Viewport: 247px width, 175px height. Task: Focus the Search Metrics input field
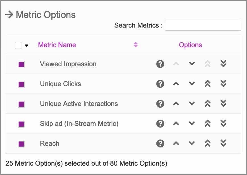pos(203,25)
